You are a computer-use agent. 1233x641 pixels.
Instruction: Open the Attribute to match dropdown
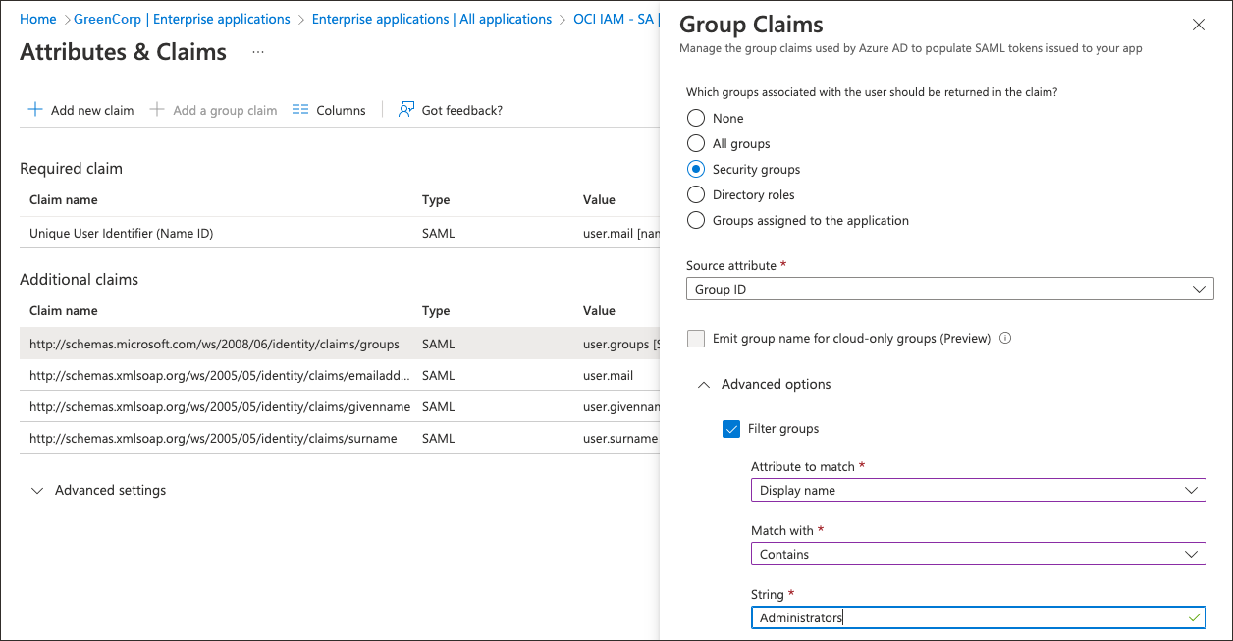pos(978,490)
